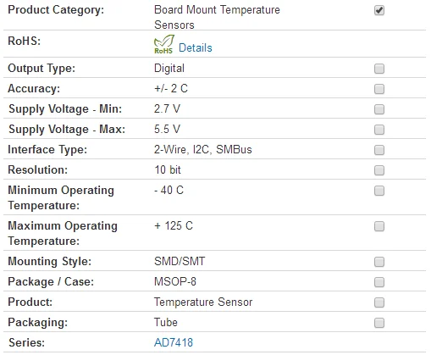Click the 'Series:' label
The height and width of the screenshot is (355, 431).
click(x=27, y=343)
